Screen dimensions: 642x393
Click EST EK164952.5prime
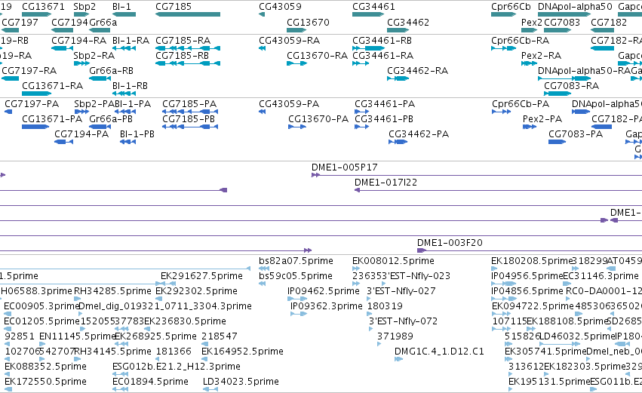click(205, 359)
